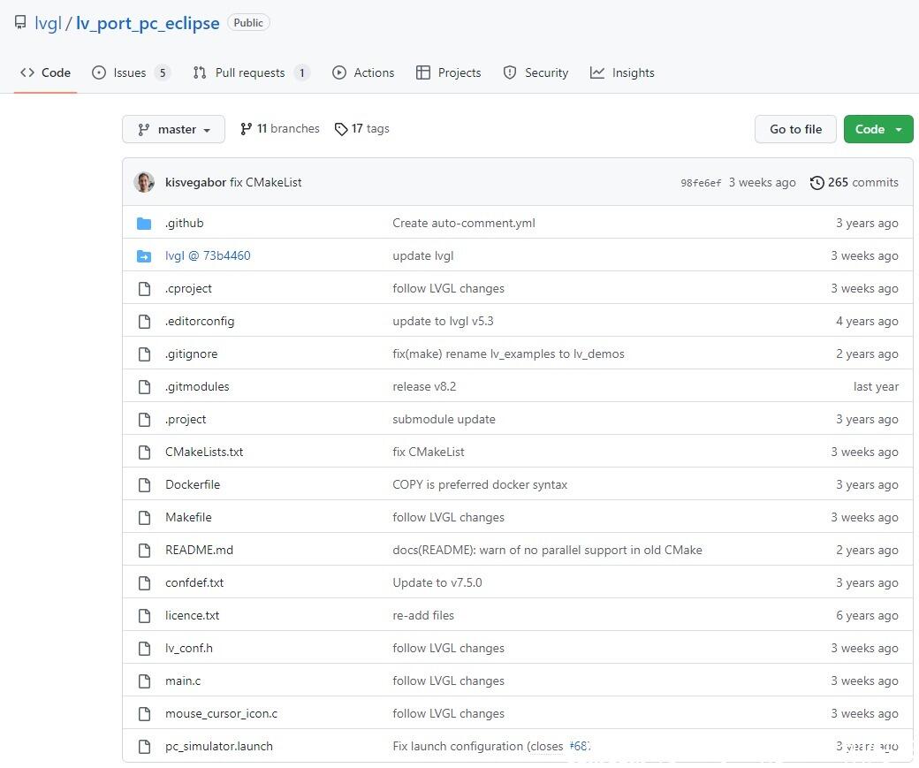Image resolution: width=919 pixels, height=768 pixels.
Task: Click the repository book icon beside lvgl
Action: (20, 23)
